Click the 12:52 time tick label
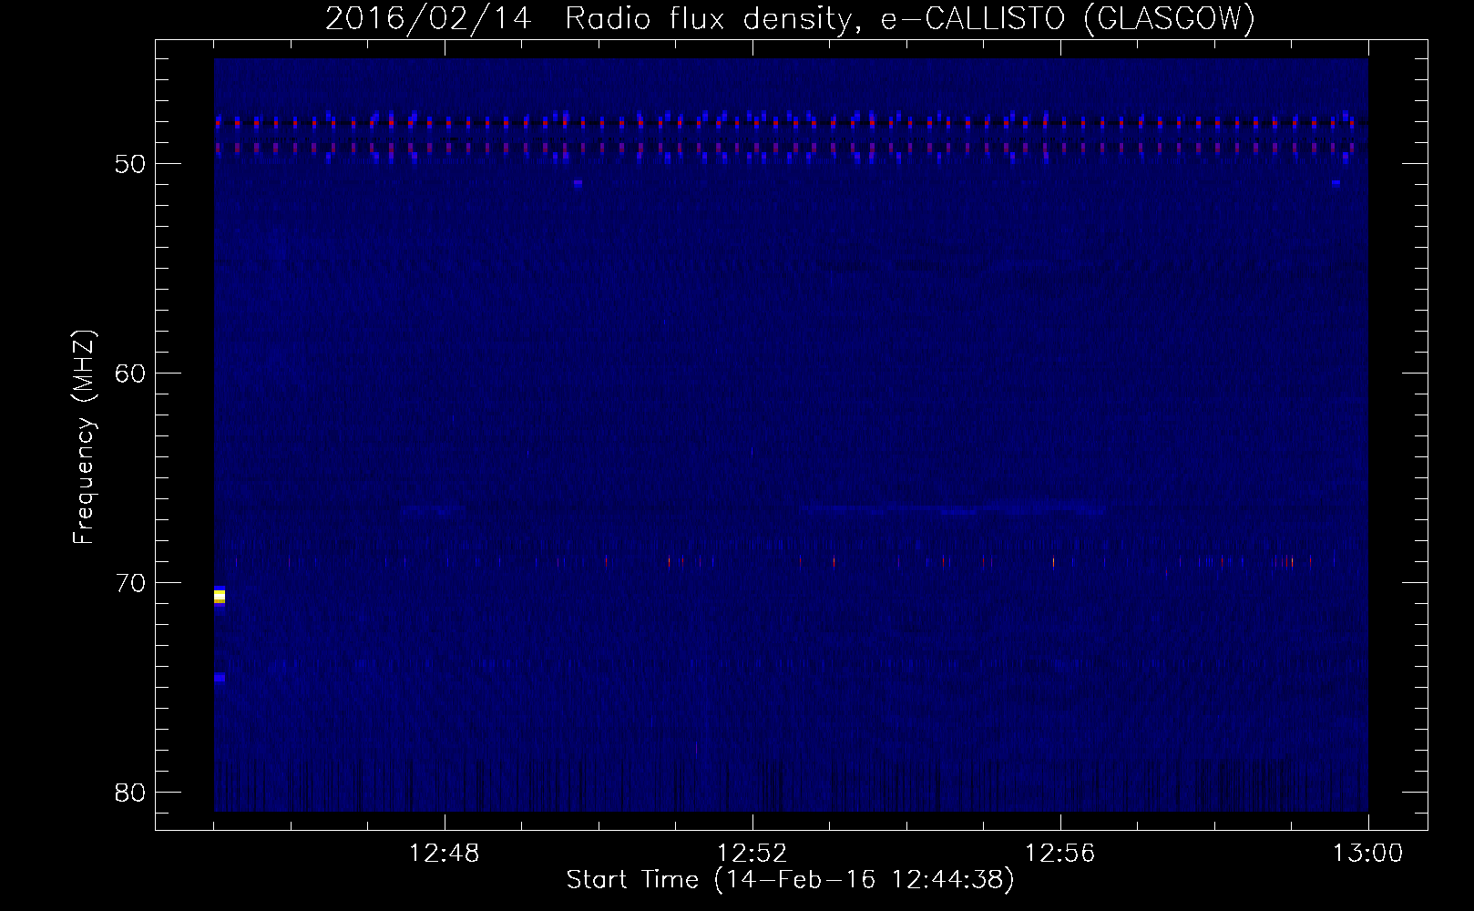The height and width of the screenshot is (911, 1474). [752, 854]
